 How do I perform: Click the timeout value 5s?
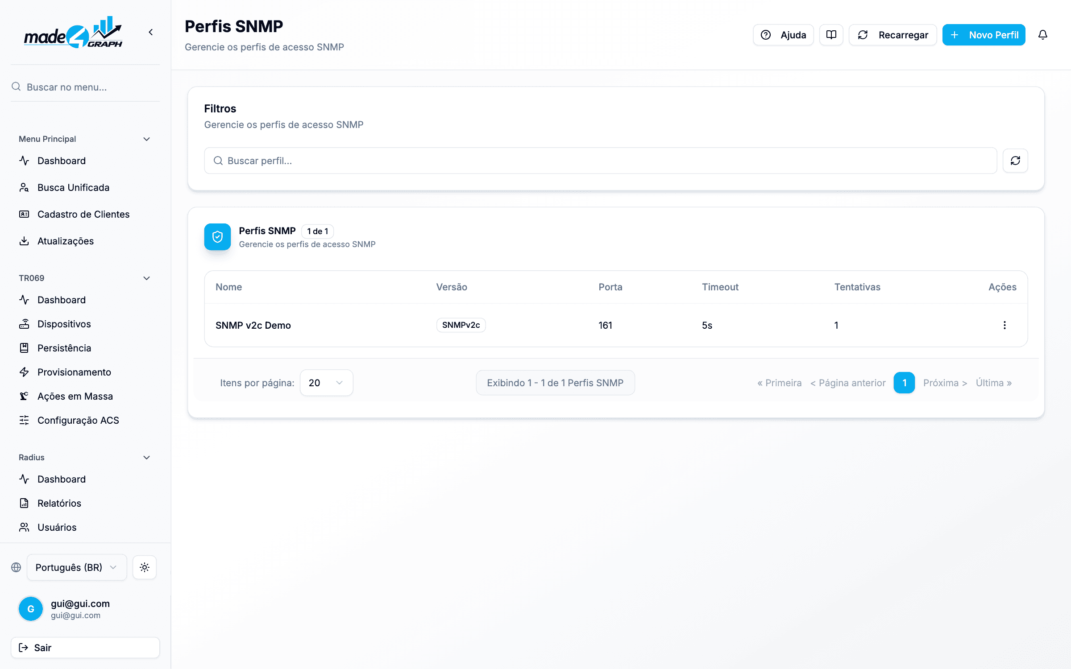pyautogui.click(x=707, y=325)
